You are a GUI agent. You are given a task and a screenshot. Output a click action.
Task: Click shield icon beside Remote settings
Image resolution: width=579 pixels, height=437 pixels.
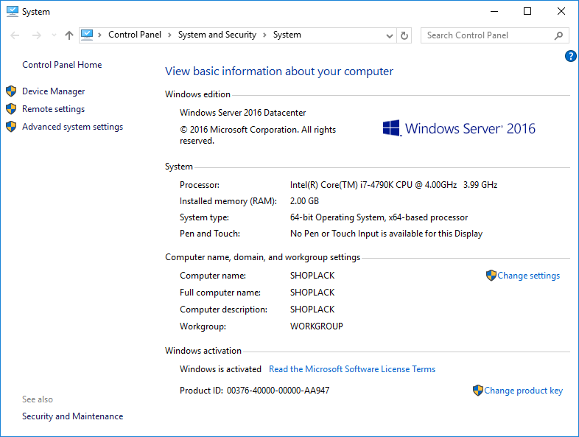click(x=11, y=109)
